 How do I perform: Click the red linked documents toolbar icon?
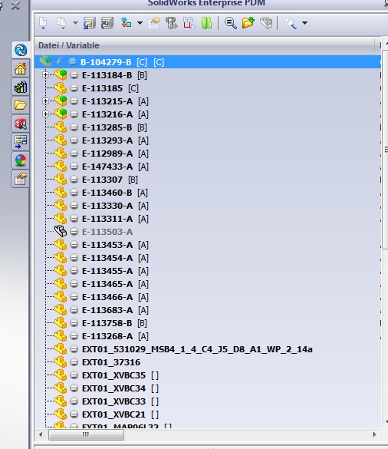pyautogui.click(x=189, y=23)
